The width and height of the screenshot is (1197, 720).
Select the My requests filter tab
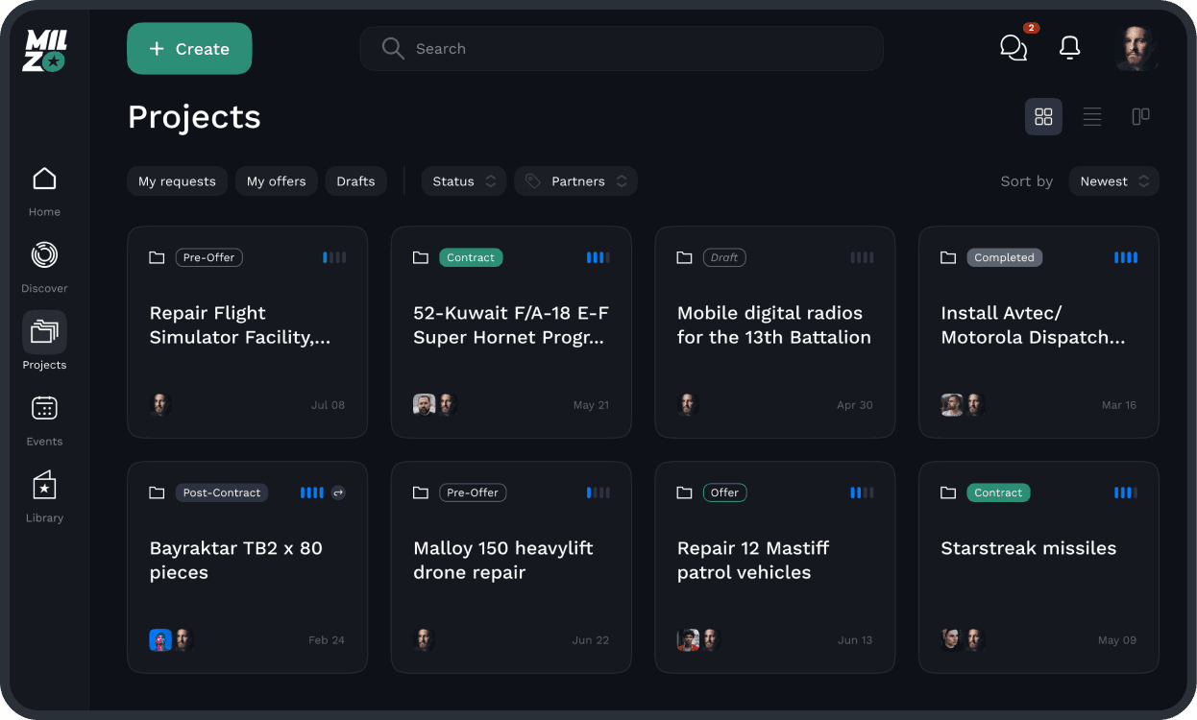pos(177,181)
